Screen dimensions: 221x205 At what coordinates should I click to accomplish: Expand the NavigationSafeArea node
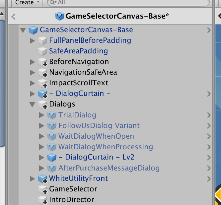[x=33, y=73]
